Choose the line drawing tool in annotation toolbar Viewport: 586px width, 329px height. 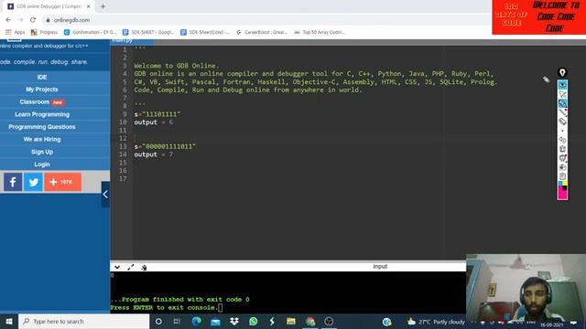[562, 112]
